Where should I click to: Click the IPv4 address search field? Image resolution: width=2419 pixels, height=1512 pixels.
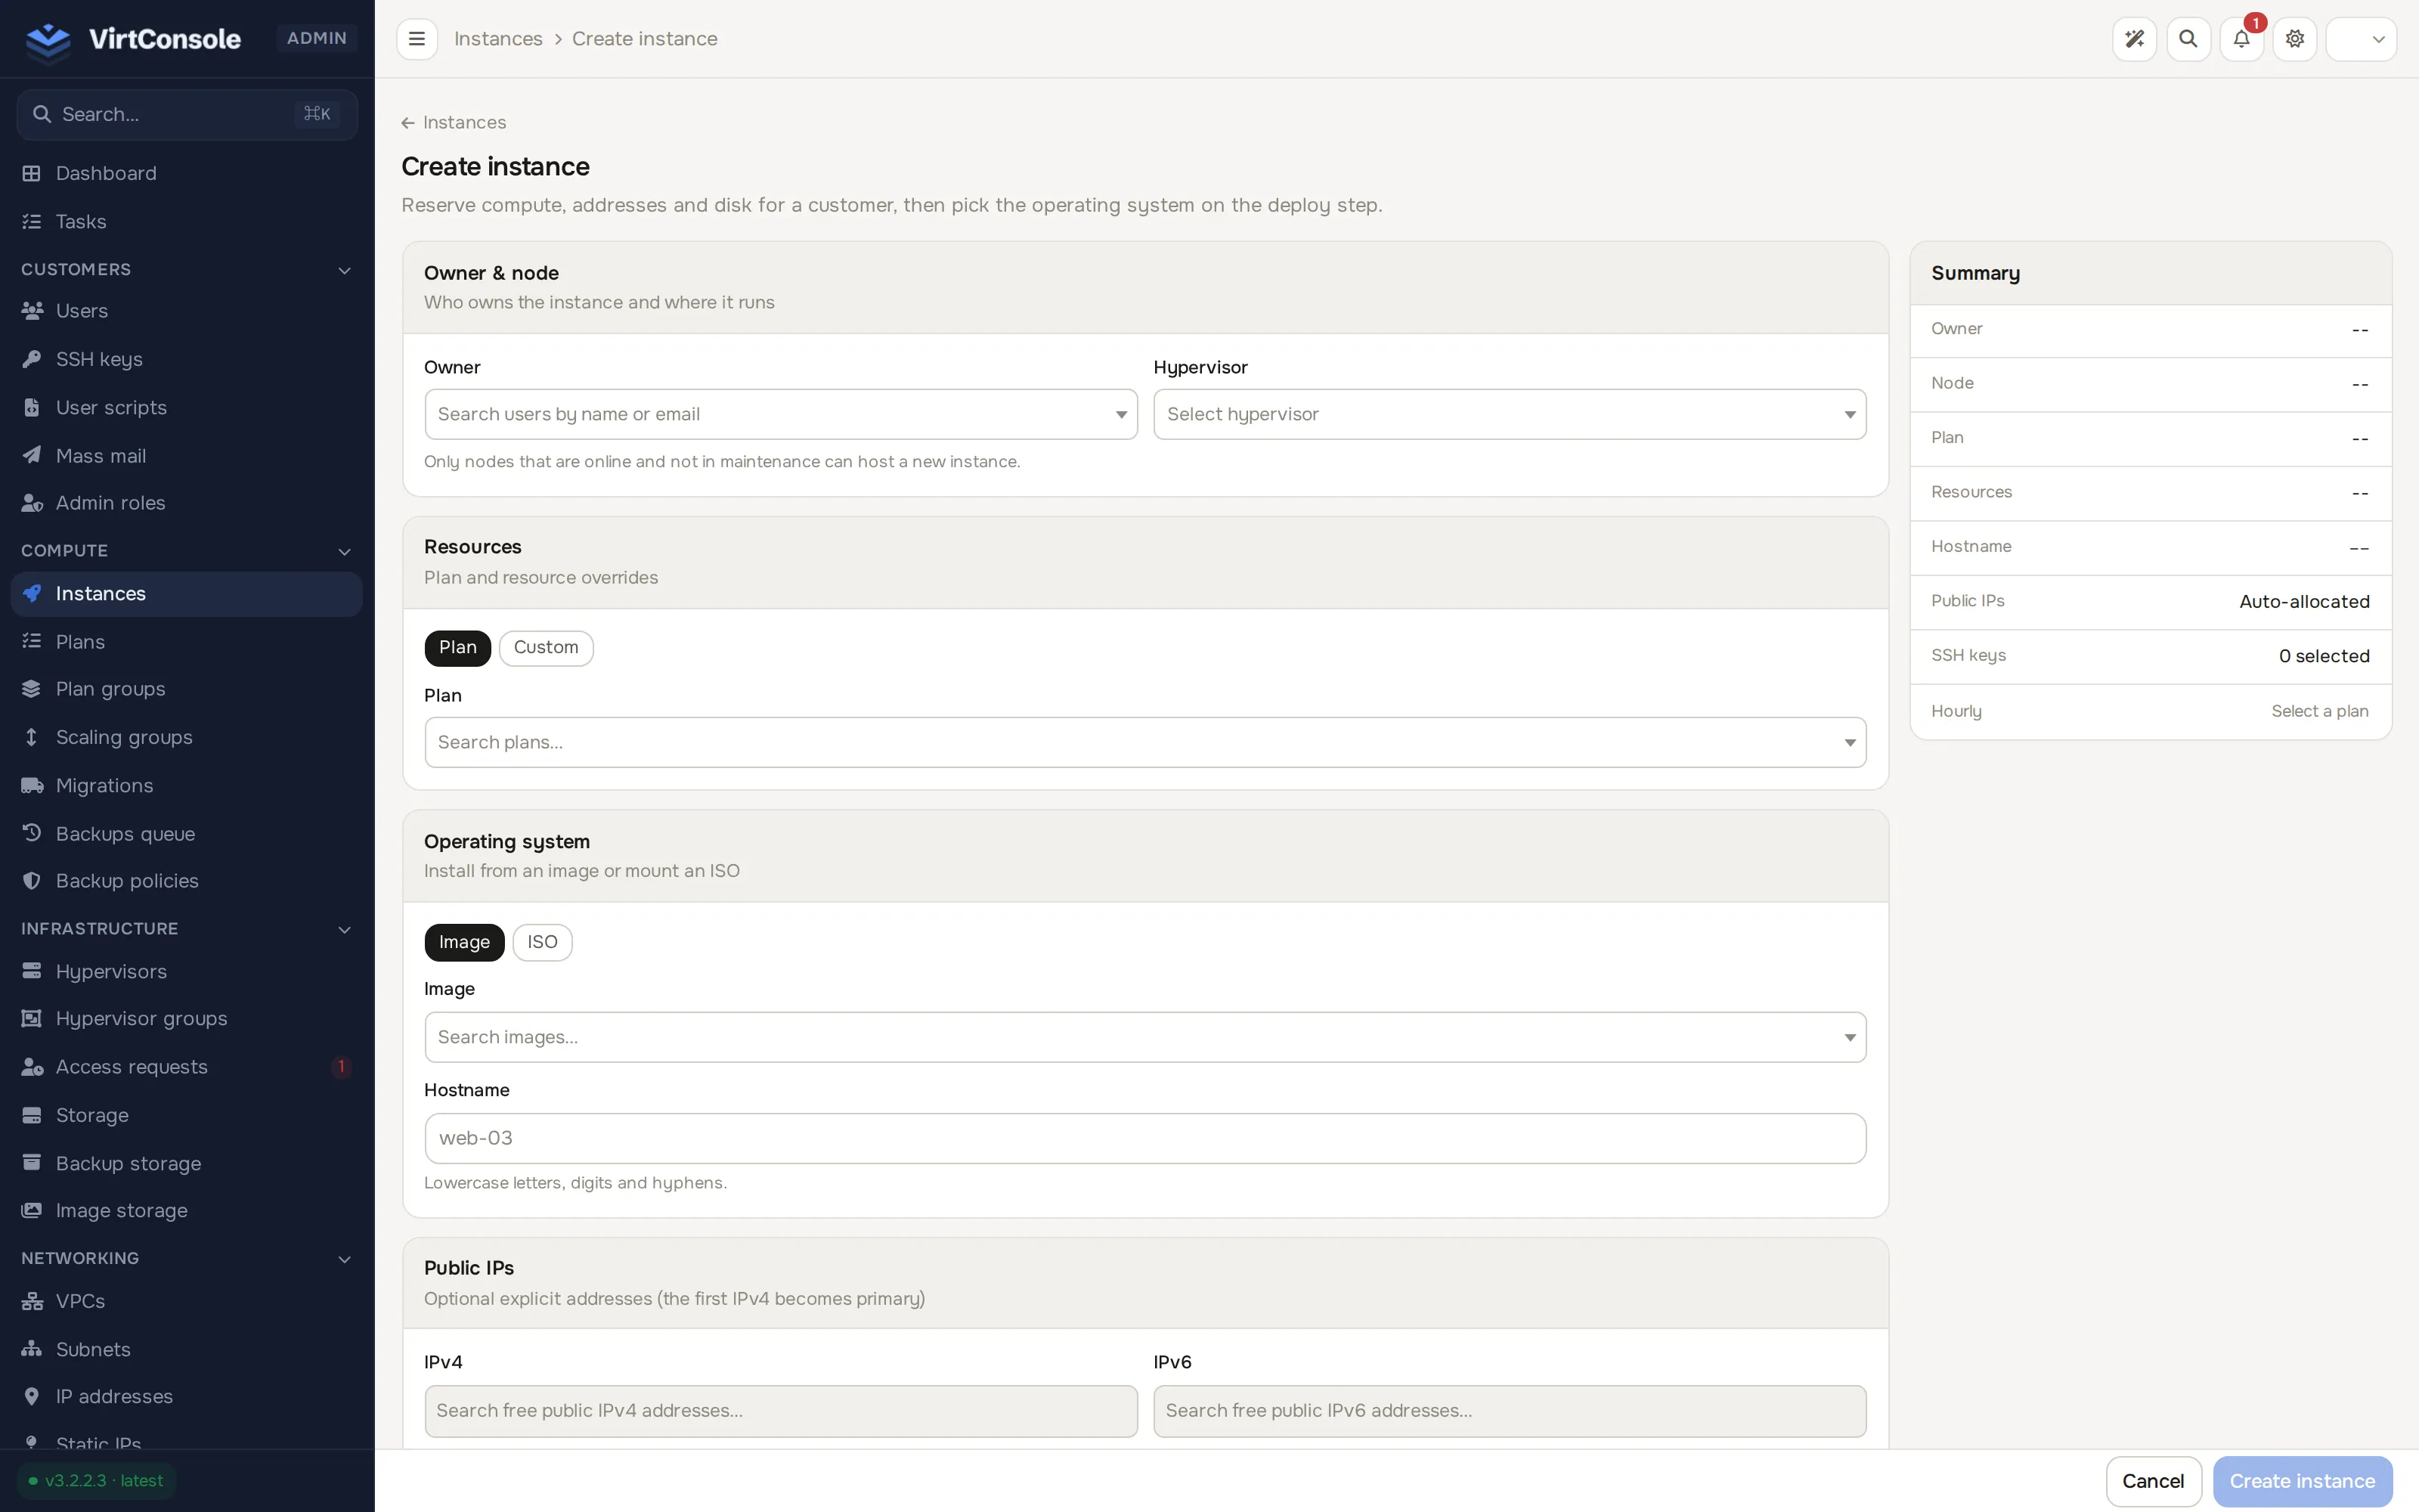click(781, 1411)
